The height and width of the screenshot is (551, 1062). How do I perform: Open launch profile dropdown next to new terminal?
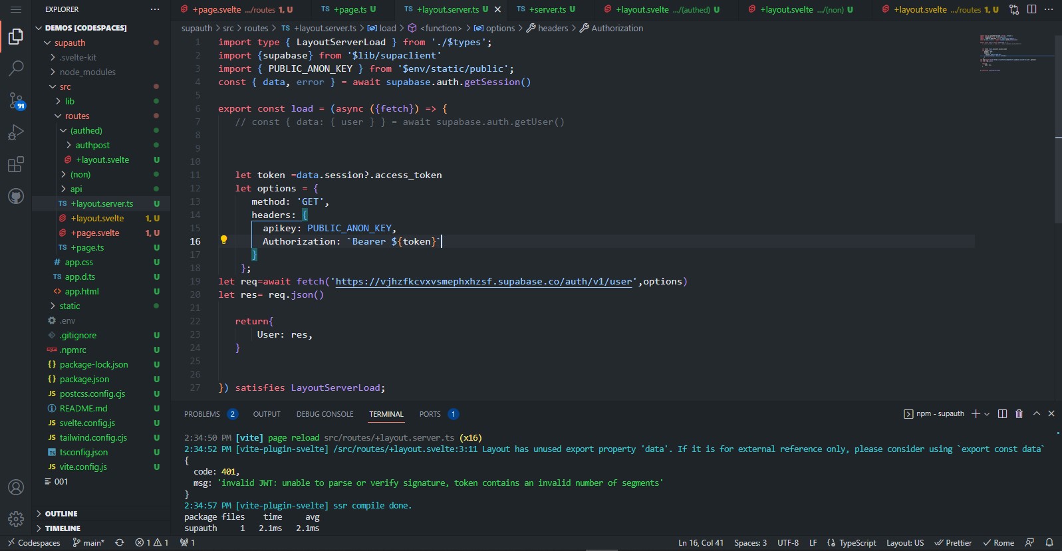(987, 413)
